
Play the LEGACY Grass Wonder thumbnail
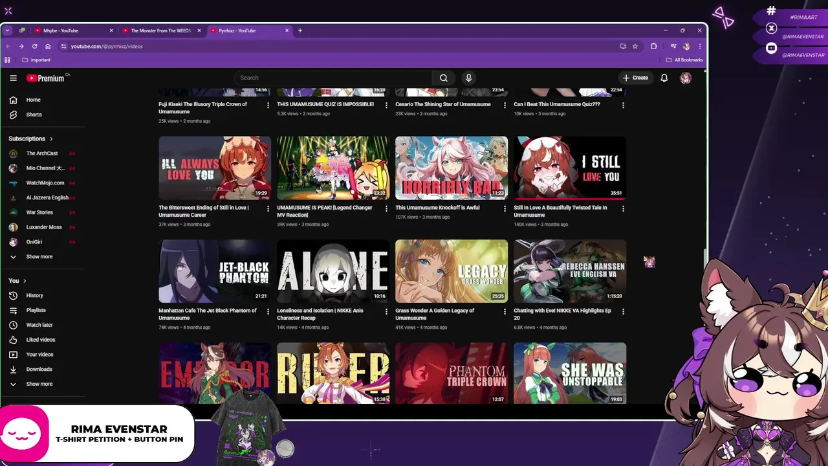[452, 271]
